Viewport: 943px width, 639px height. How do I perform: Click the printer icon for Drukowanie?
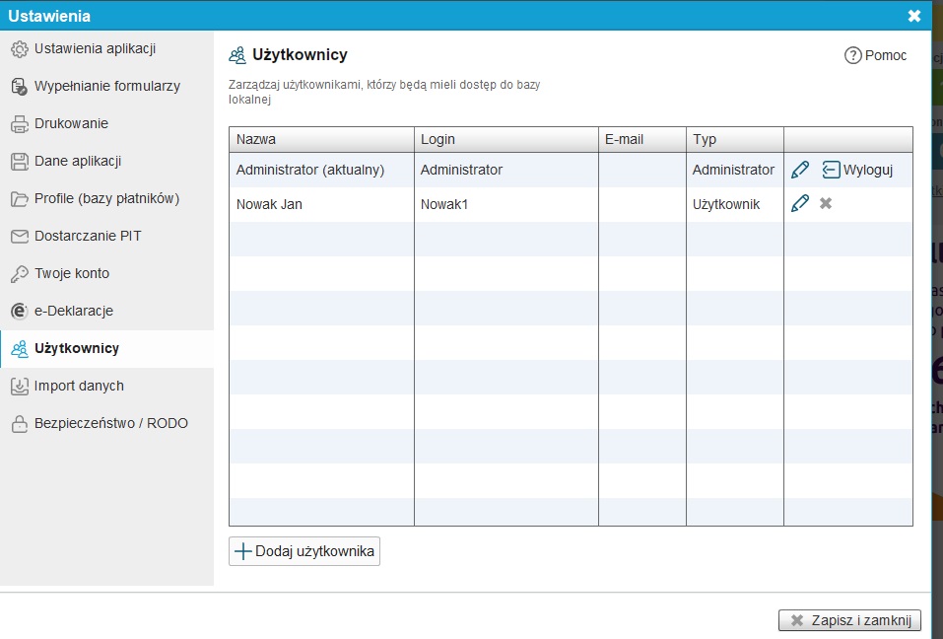coord(19,124)
